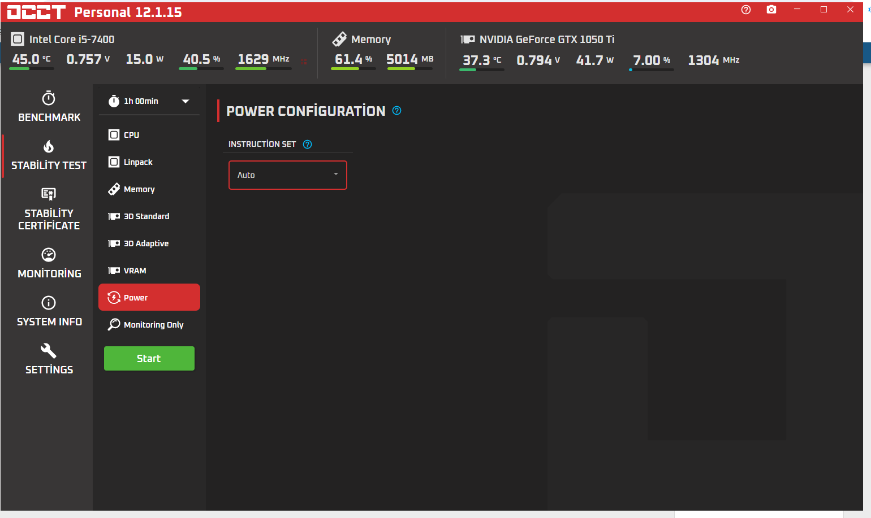This screenshot has width=871, height=518.
Task: Click the Personal 12.1.15 version text
Action: click(128, 12)
